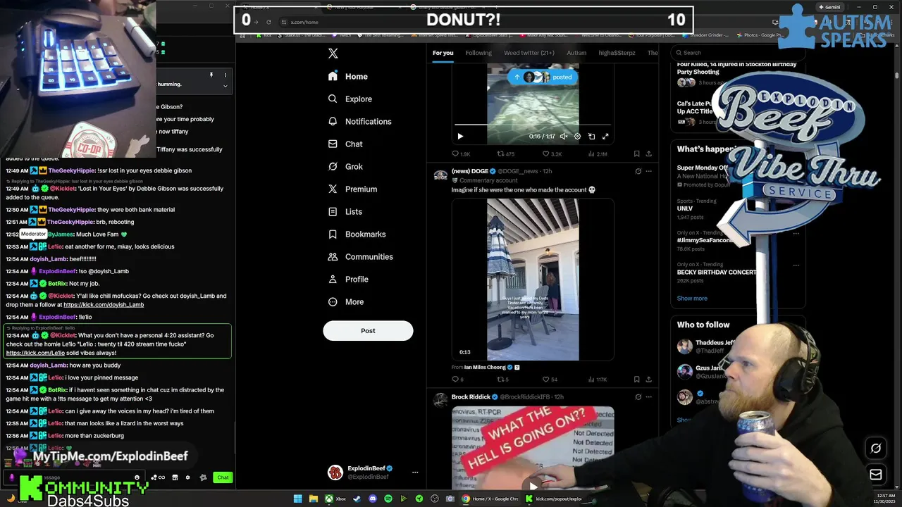The image size is (902, 507).
Task: Open UNLV trending topic
Action: [685, 208]
